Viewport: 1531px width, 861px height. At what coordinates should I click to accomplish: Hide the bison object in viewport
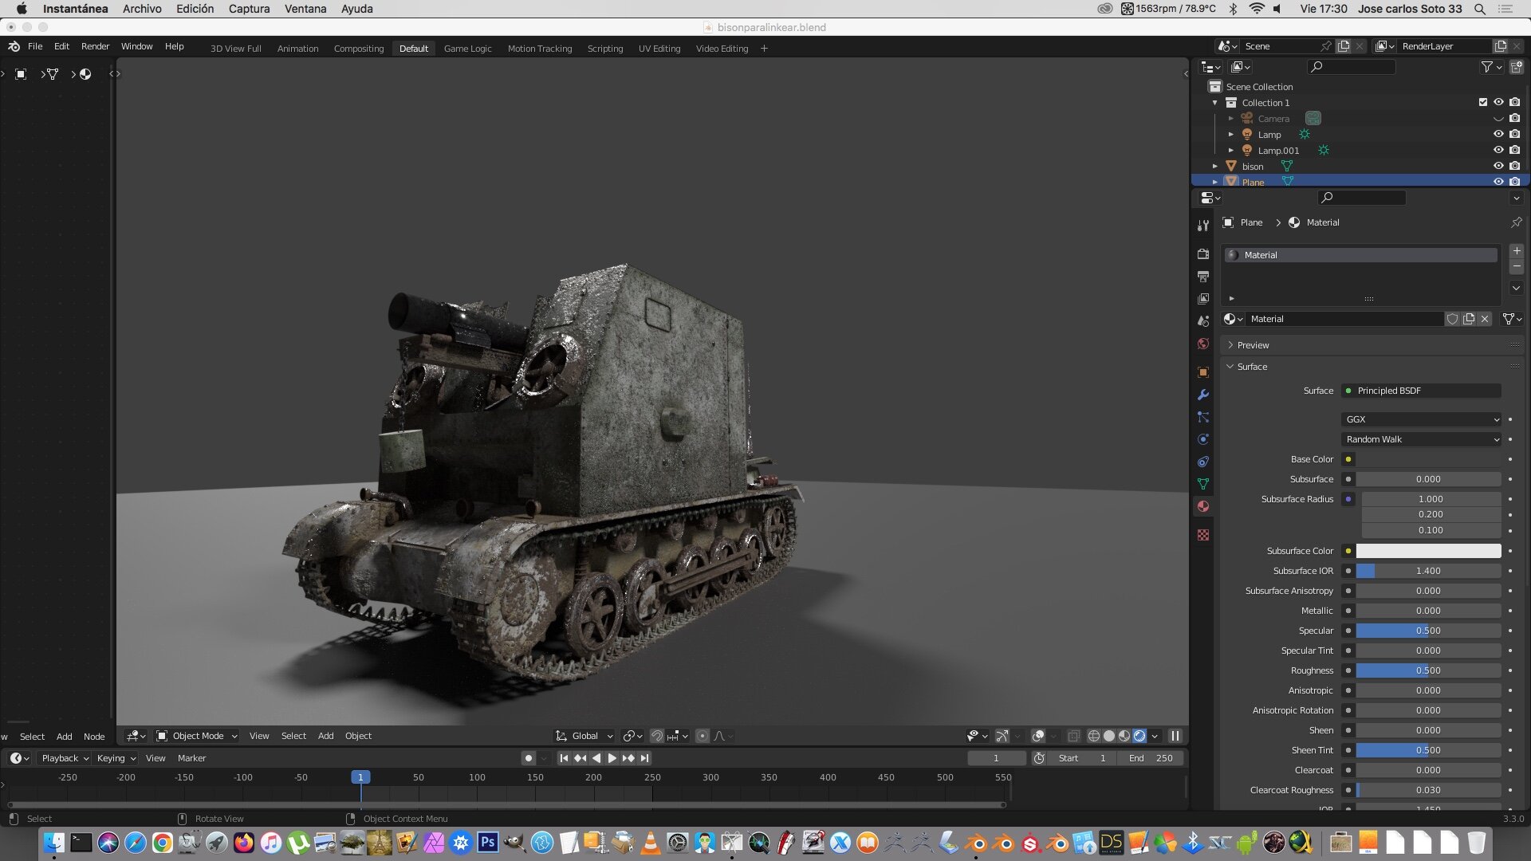[x=1498, y=166]
